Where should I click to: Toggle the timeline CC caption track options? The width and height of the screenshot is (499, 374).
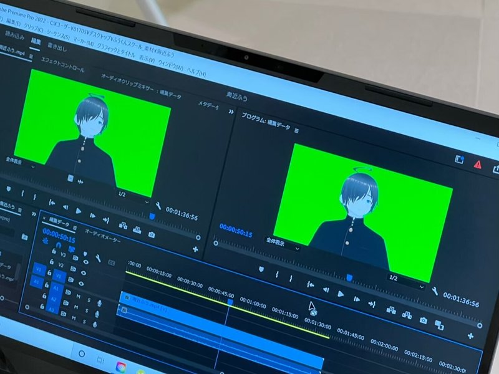click(112, 262)
